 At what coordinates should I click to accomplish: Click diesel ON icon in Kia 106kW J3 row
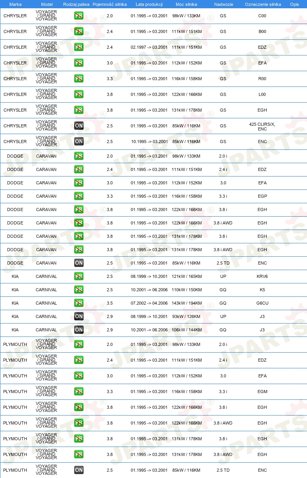(x=79, y=330)
